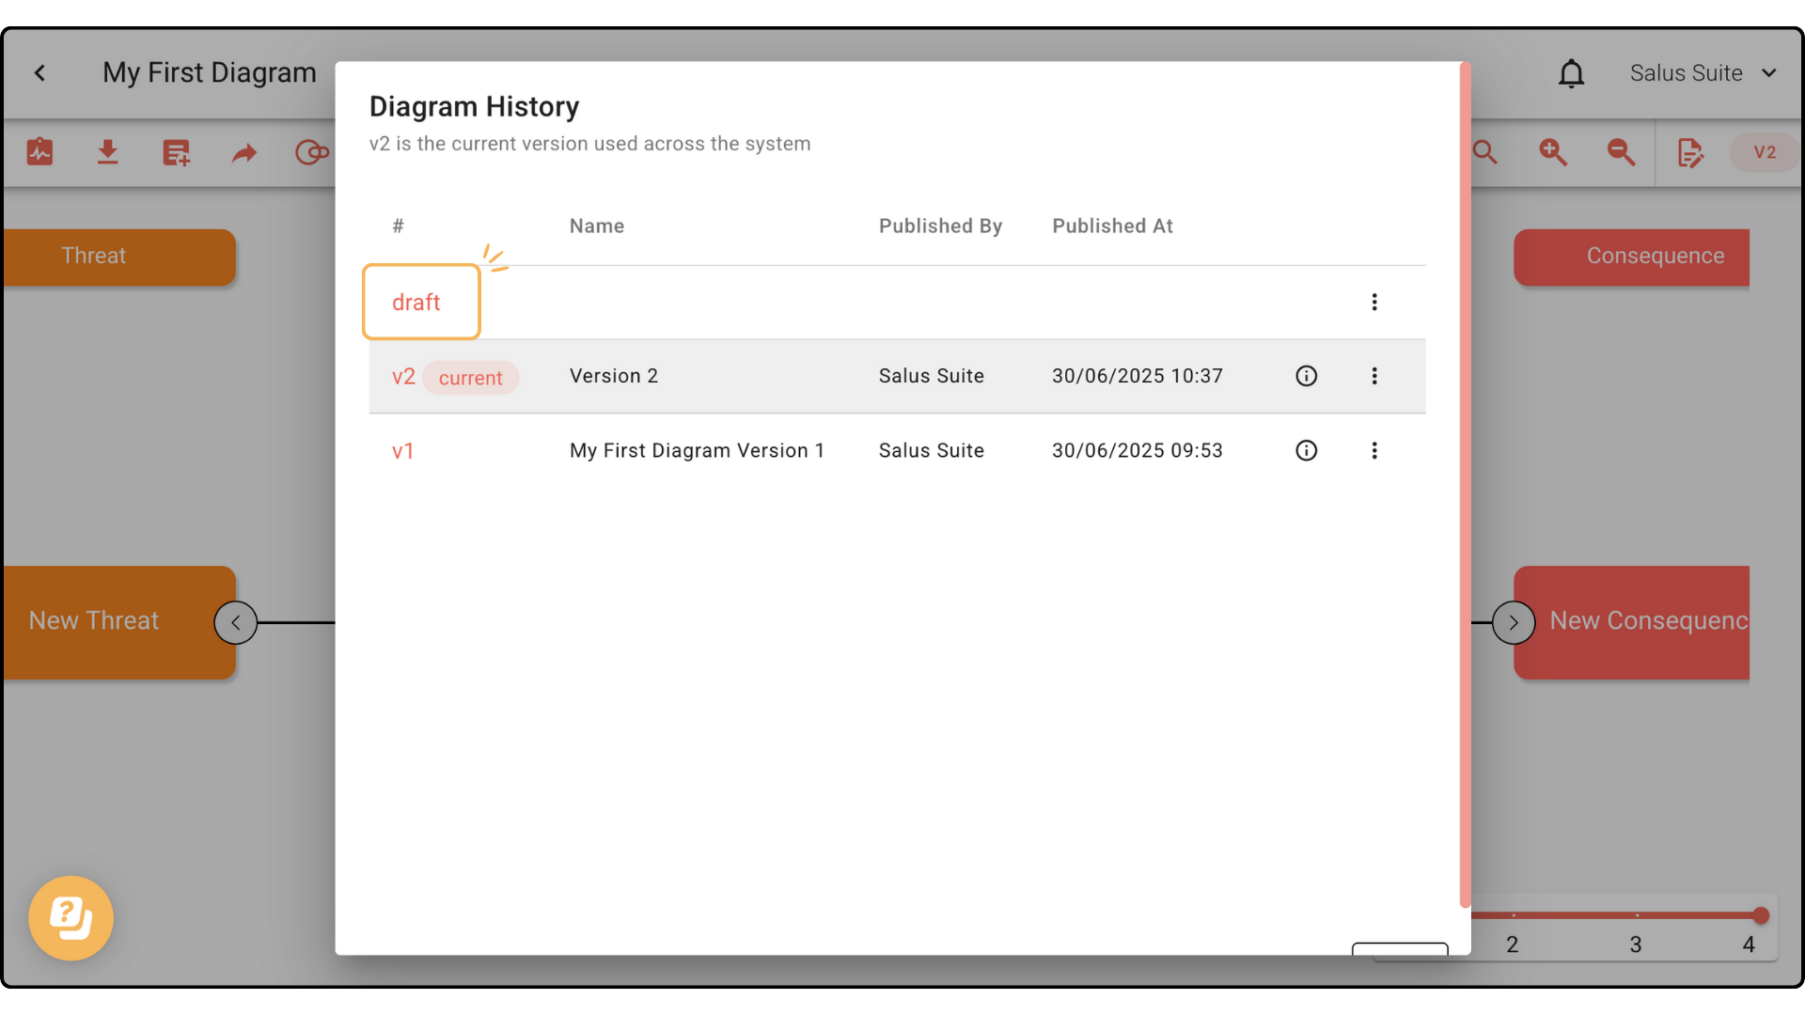Open info for My First Diagram Version 1
The width and height of the screenshot is (1805, 1015).
pyautogui.click(x=1306, y=450)
